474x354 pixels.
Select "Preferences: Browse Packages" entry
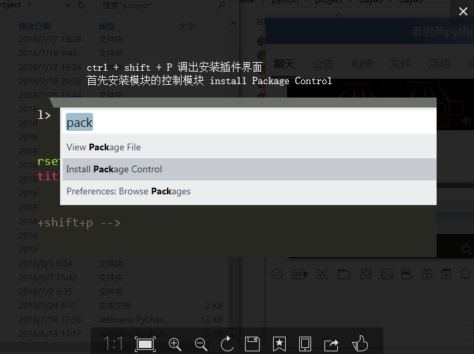coord(248,191)
